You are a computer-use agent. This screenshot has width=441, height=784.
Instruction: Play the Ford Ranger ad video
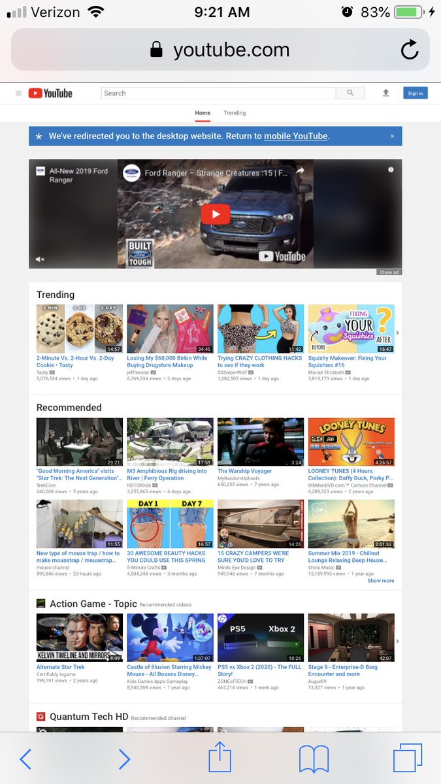click(x=215, y=214)
